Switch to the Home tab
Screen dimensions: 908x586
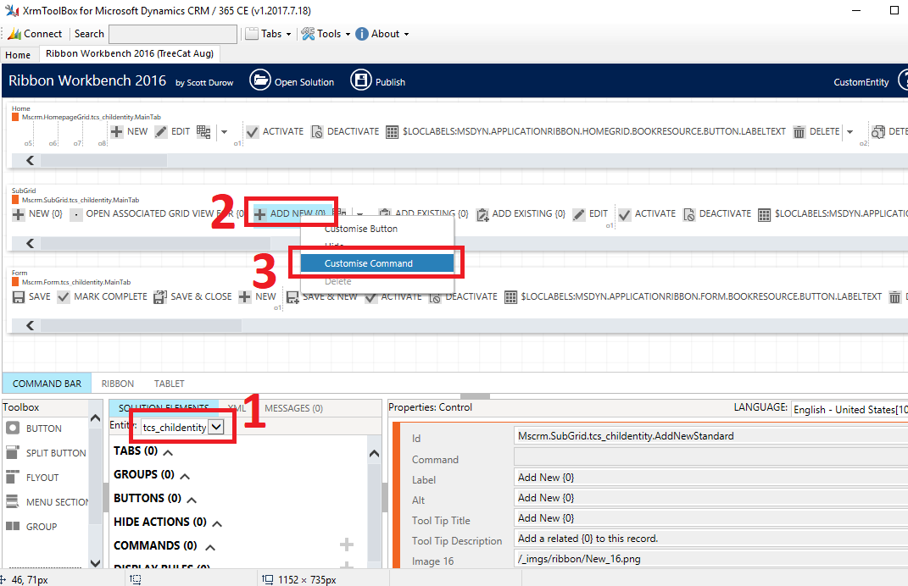point(18,55)
